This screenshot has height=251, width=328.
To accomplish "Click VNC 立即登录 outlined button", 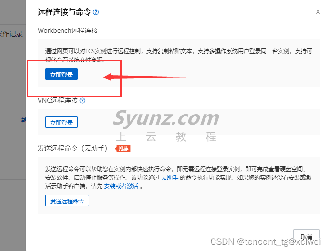I will [x=61, y=122].
